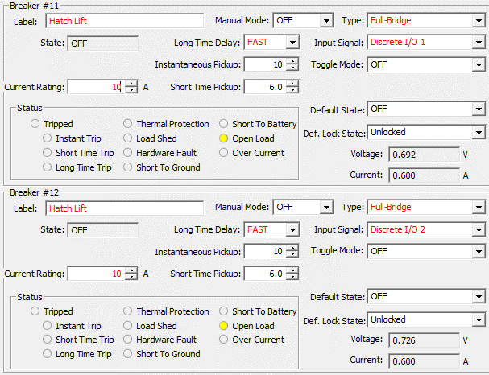Select Breaker #12 Thermal Protection radio
This screenshot has width=489, height=375.
(x=128, y=311)
